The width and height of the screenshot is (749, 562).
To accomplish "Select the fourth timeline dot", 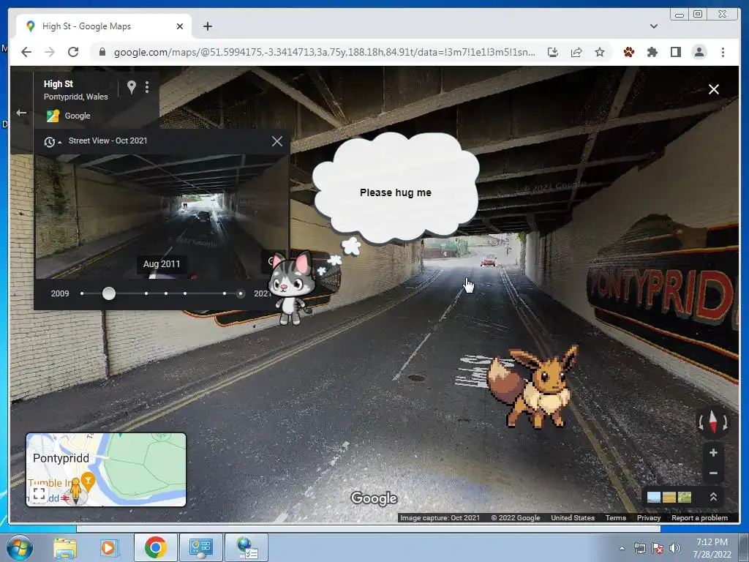I will coord(166,293).
